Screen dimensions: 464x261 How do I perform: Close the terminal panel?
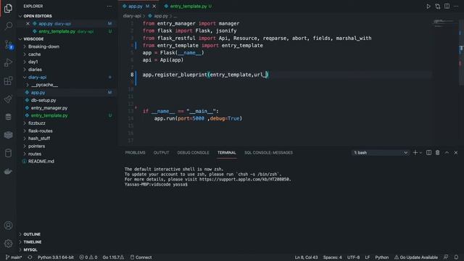pyautogui.click(x=456, y=153)
